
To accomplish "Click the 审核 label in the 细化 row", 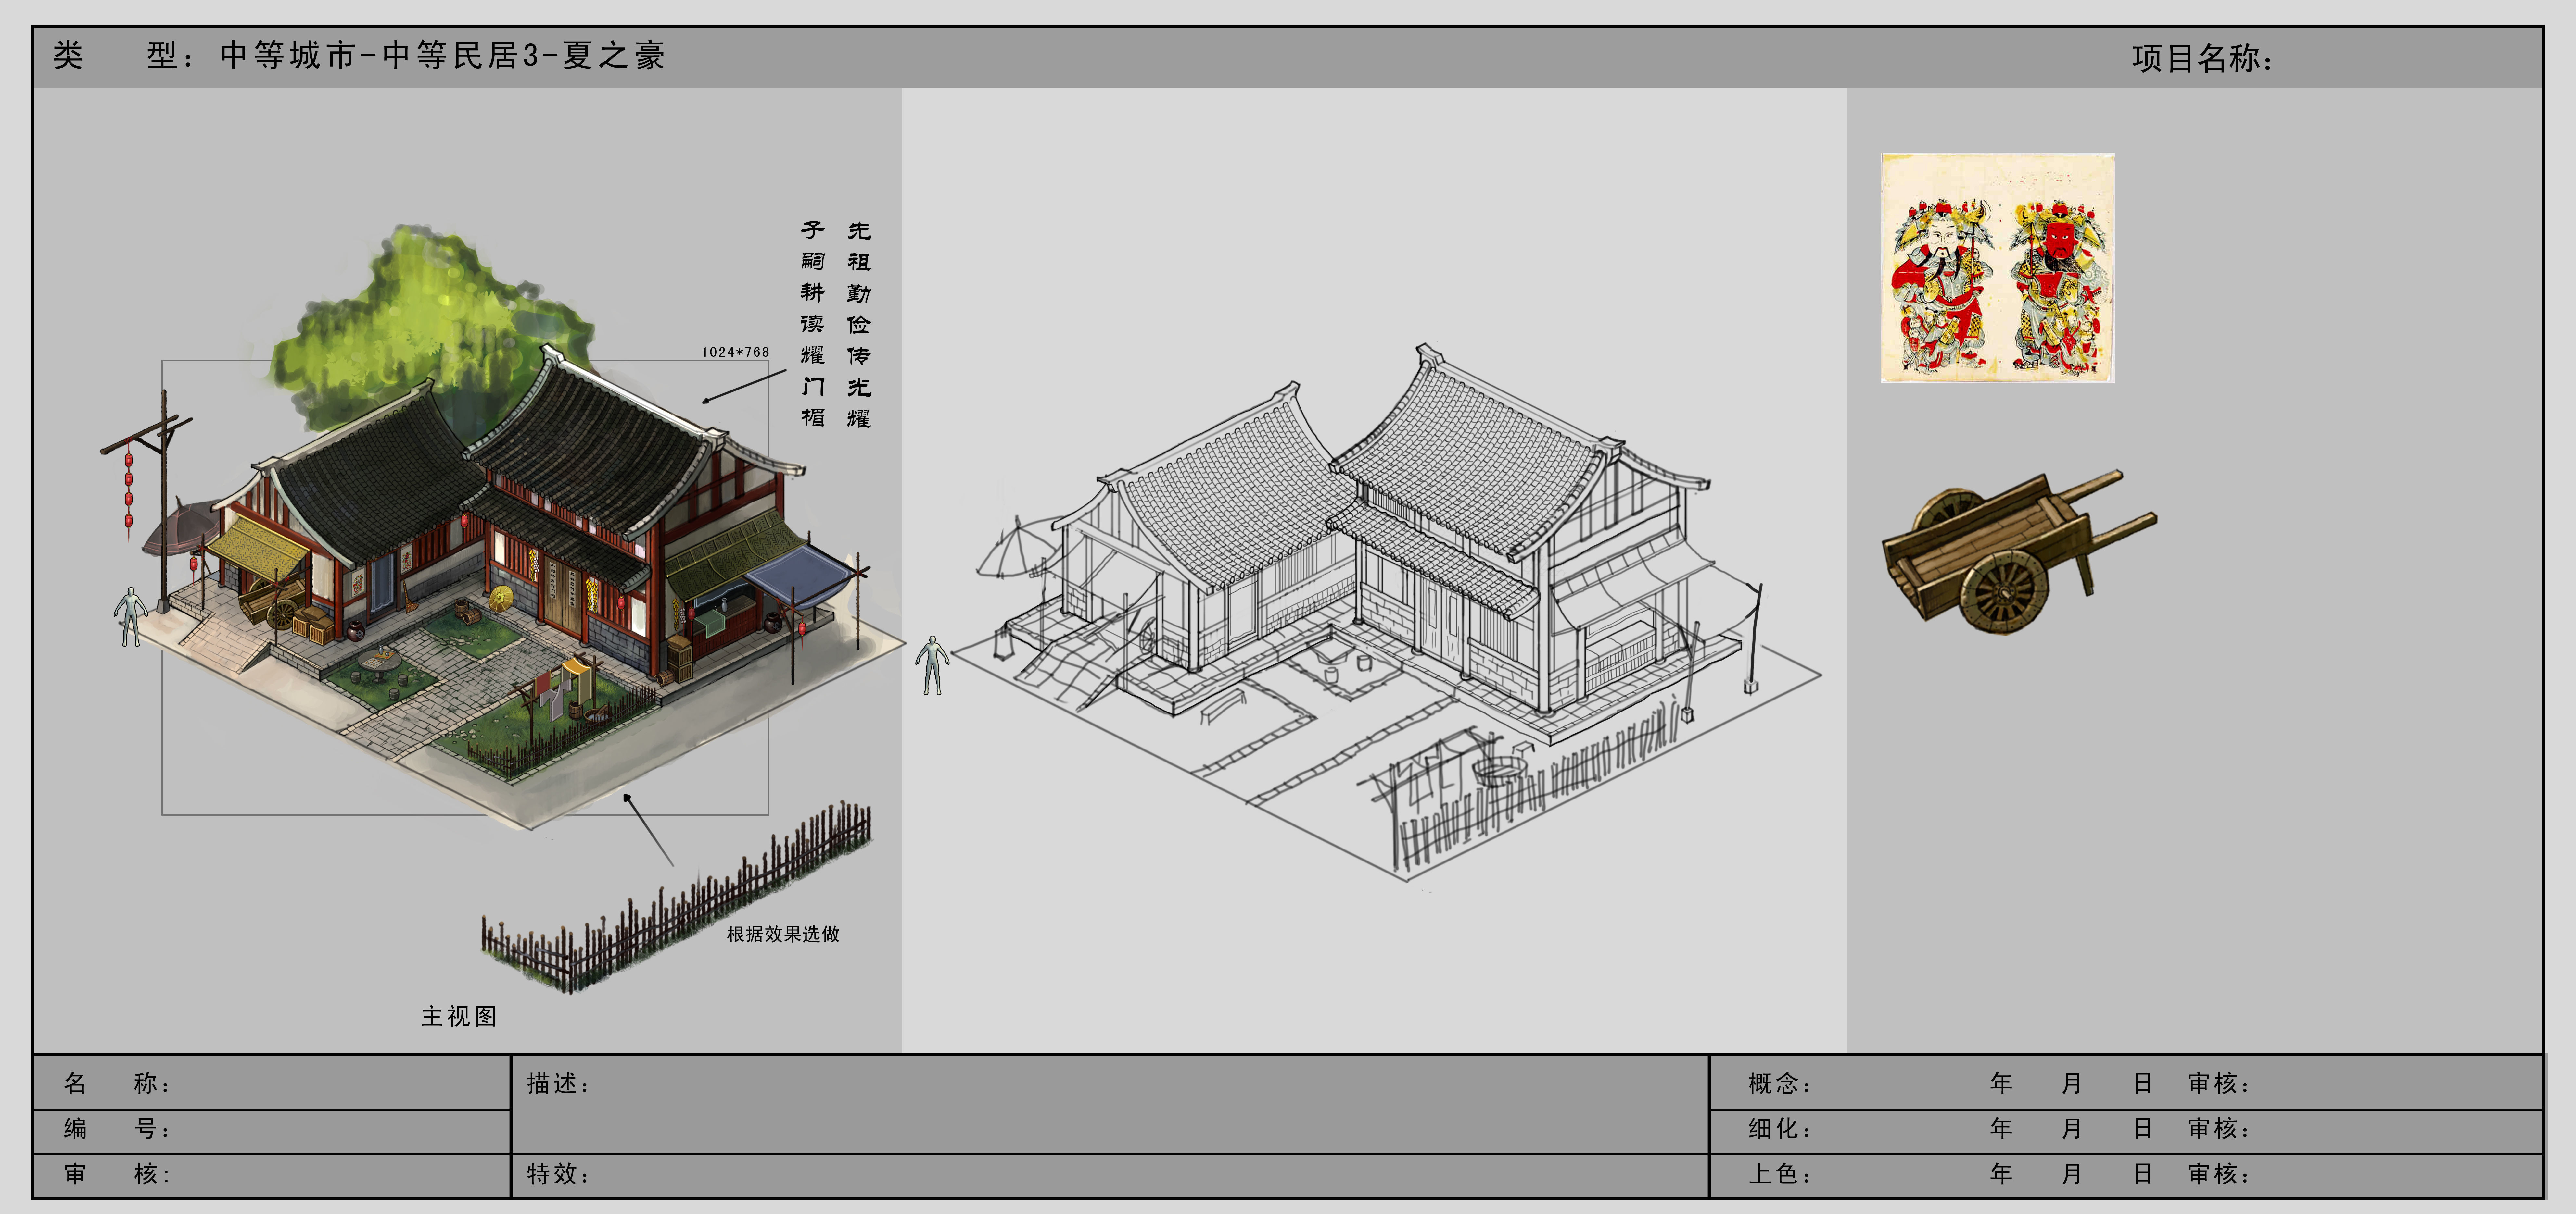I will tap(2219, 1129).
